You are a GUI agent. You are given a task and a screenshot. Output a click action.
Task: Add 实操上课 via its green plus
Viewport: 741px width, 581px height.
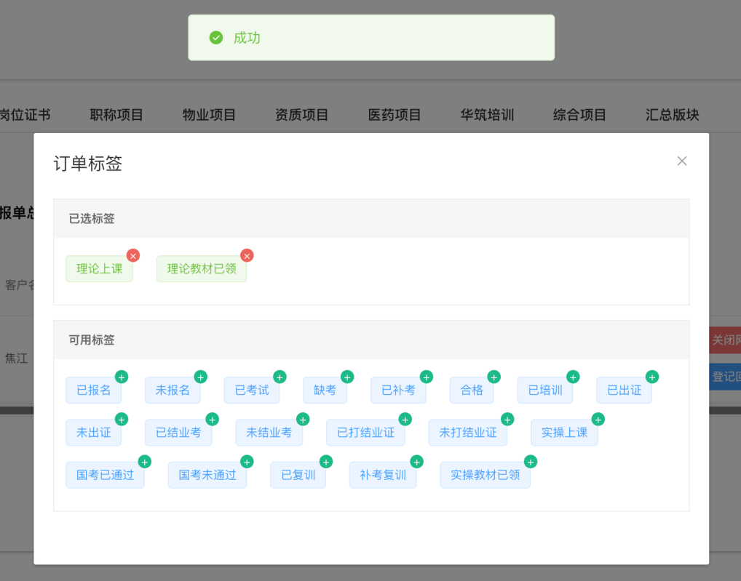(598, 419)
